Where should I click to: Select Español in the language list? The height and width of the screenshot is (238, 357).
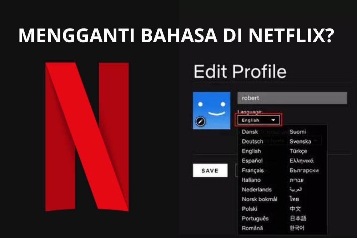[252, 161]
